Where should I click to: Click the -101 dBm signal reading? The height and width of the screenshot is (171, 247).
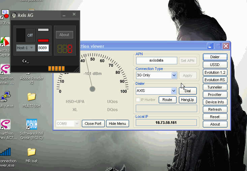pos(92,74)
